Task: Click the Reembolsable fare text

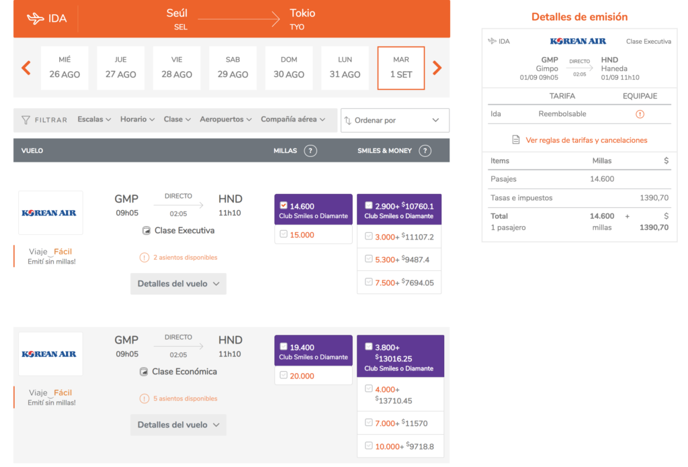Action: [562, 114]
